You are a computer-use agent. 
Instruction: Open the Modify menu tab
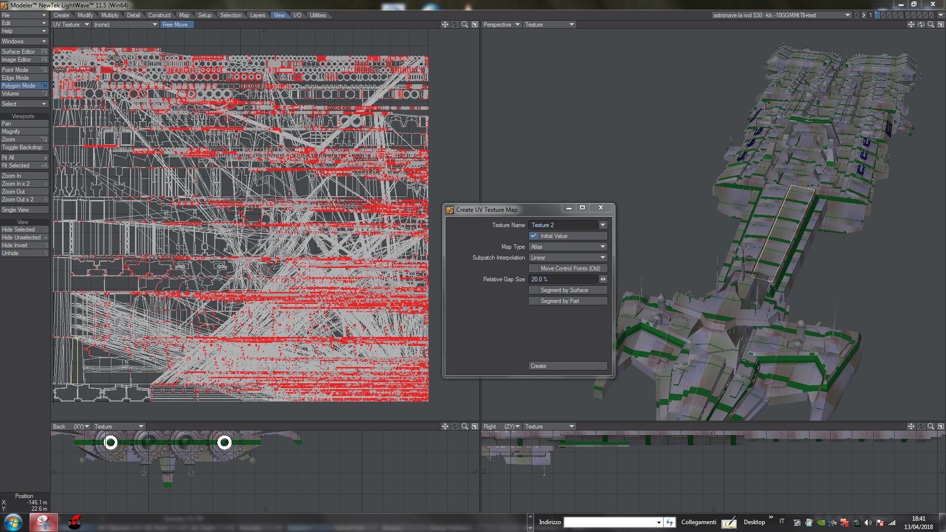(x=85, y=15)
